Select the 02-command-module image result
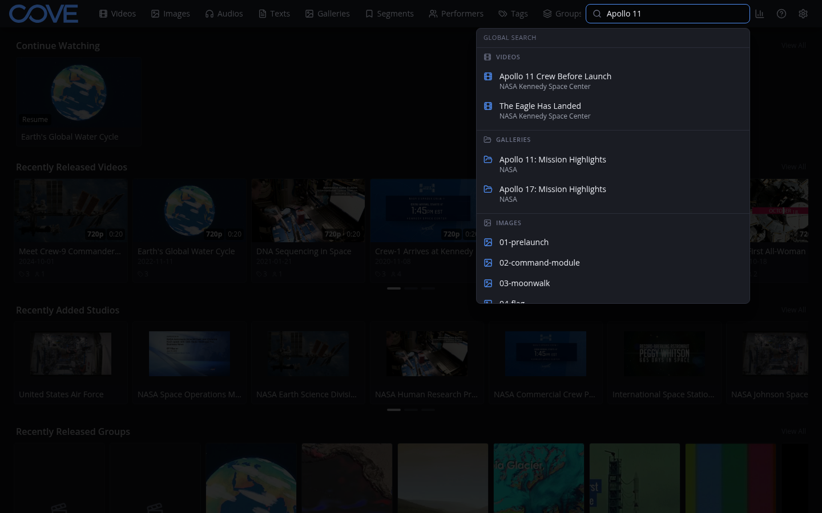 pyautogui.click(x=613, y=263)
